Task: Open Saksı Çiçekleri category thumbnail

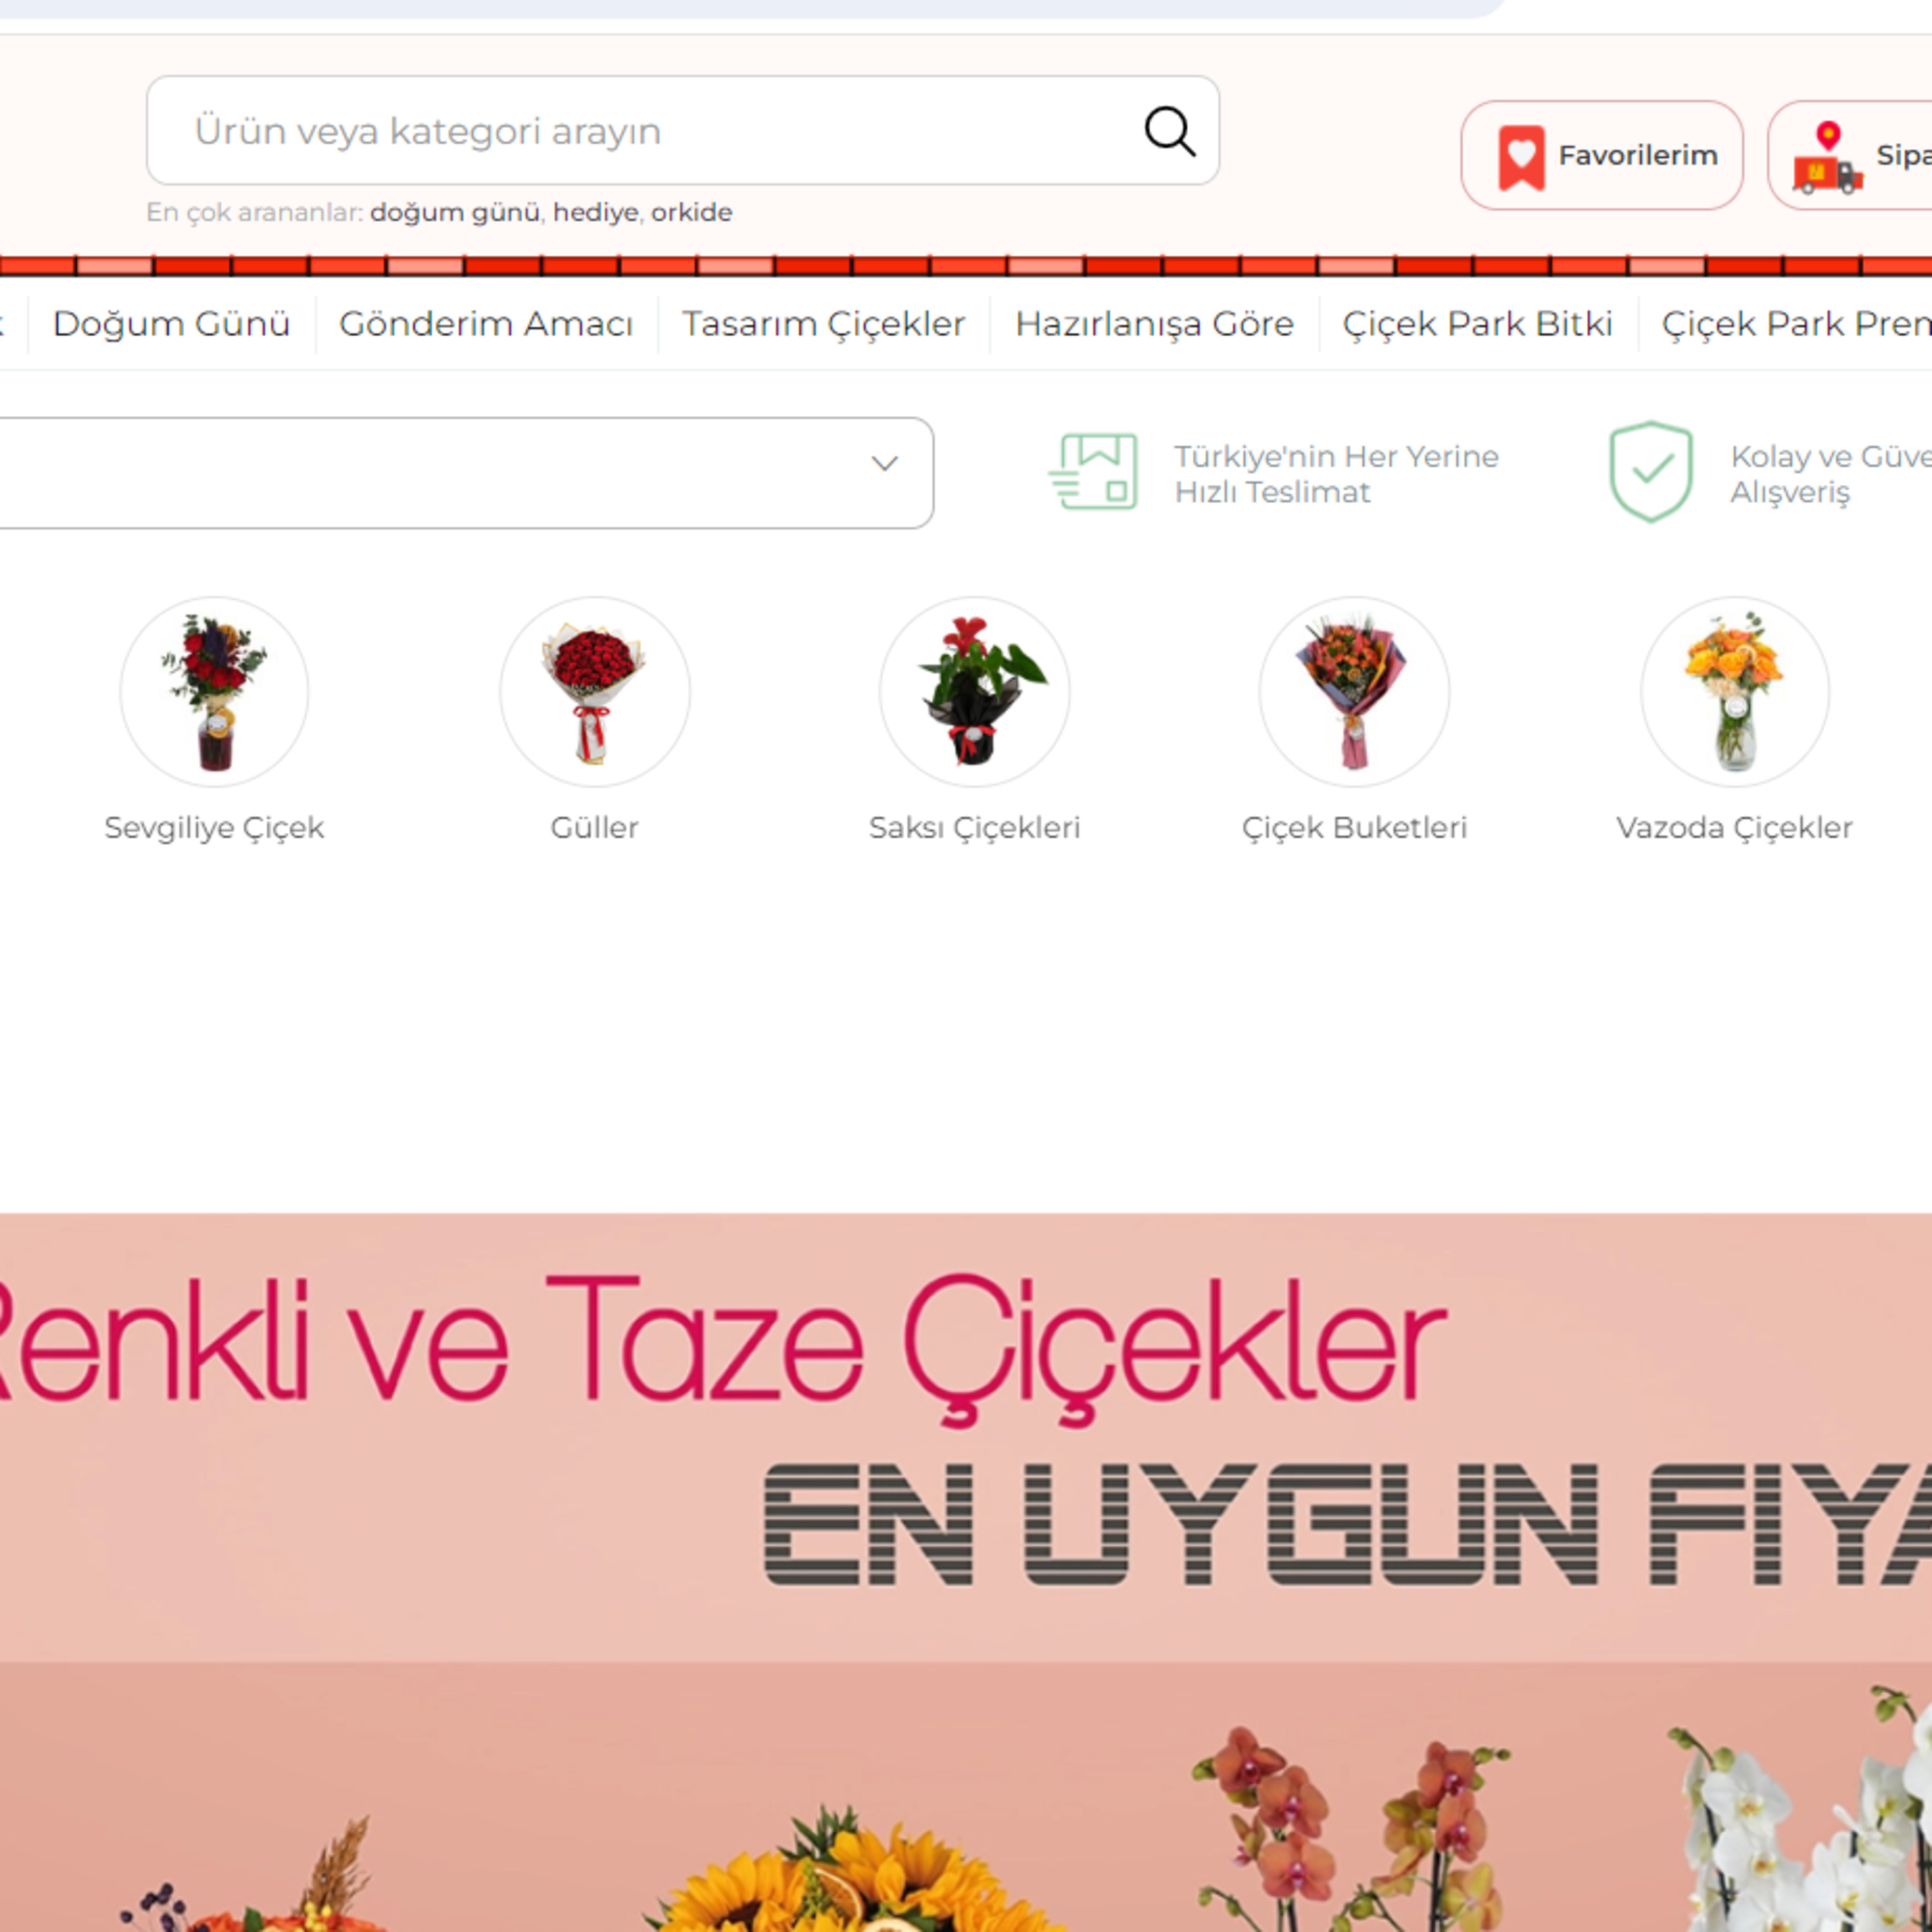Action: tap(974, 692)
